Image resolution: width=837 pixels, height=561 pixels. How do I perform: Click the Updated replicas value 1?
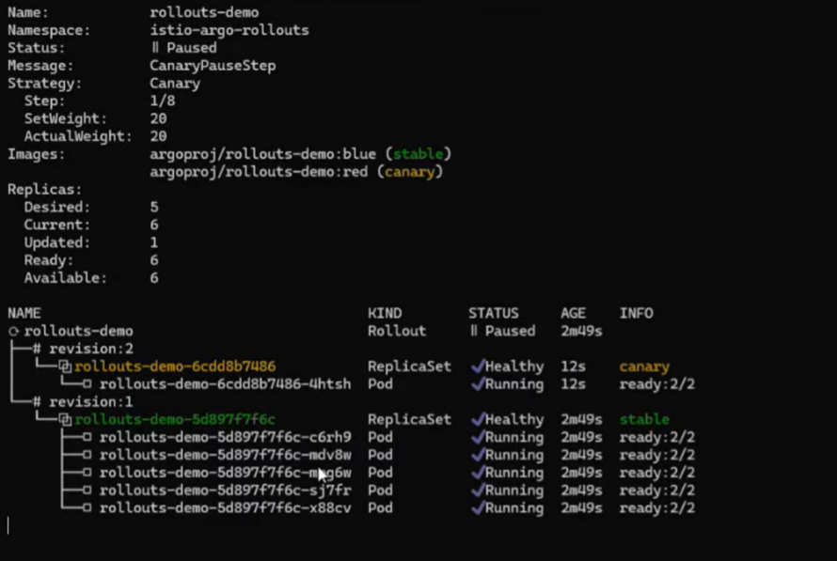[153, 242]
